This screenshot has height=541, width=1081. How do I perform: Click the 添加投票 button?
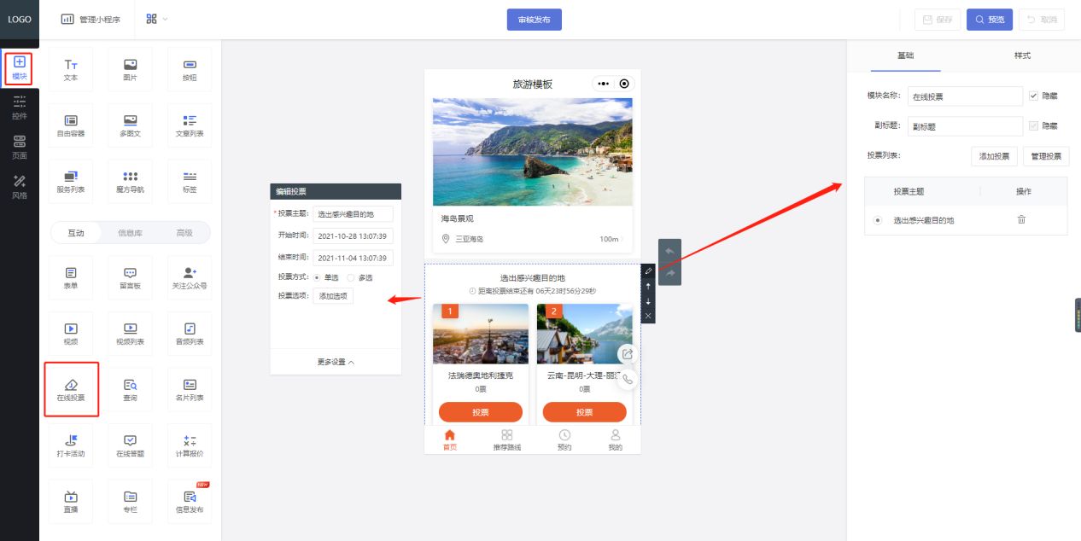994,156
